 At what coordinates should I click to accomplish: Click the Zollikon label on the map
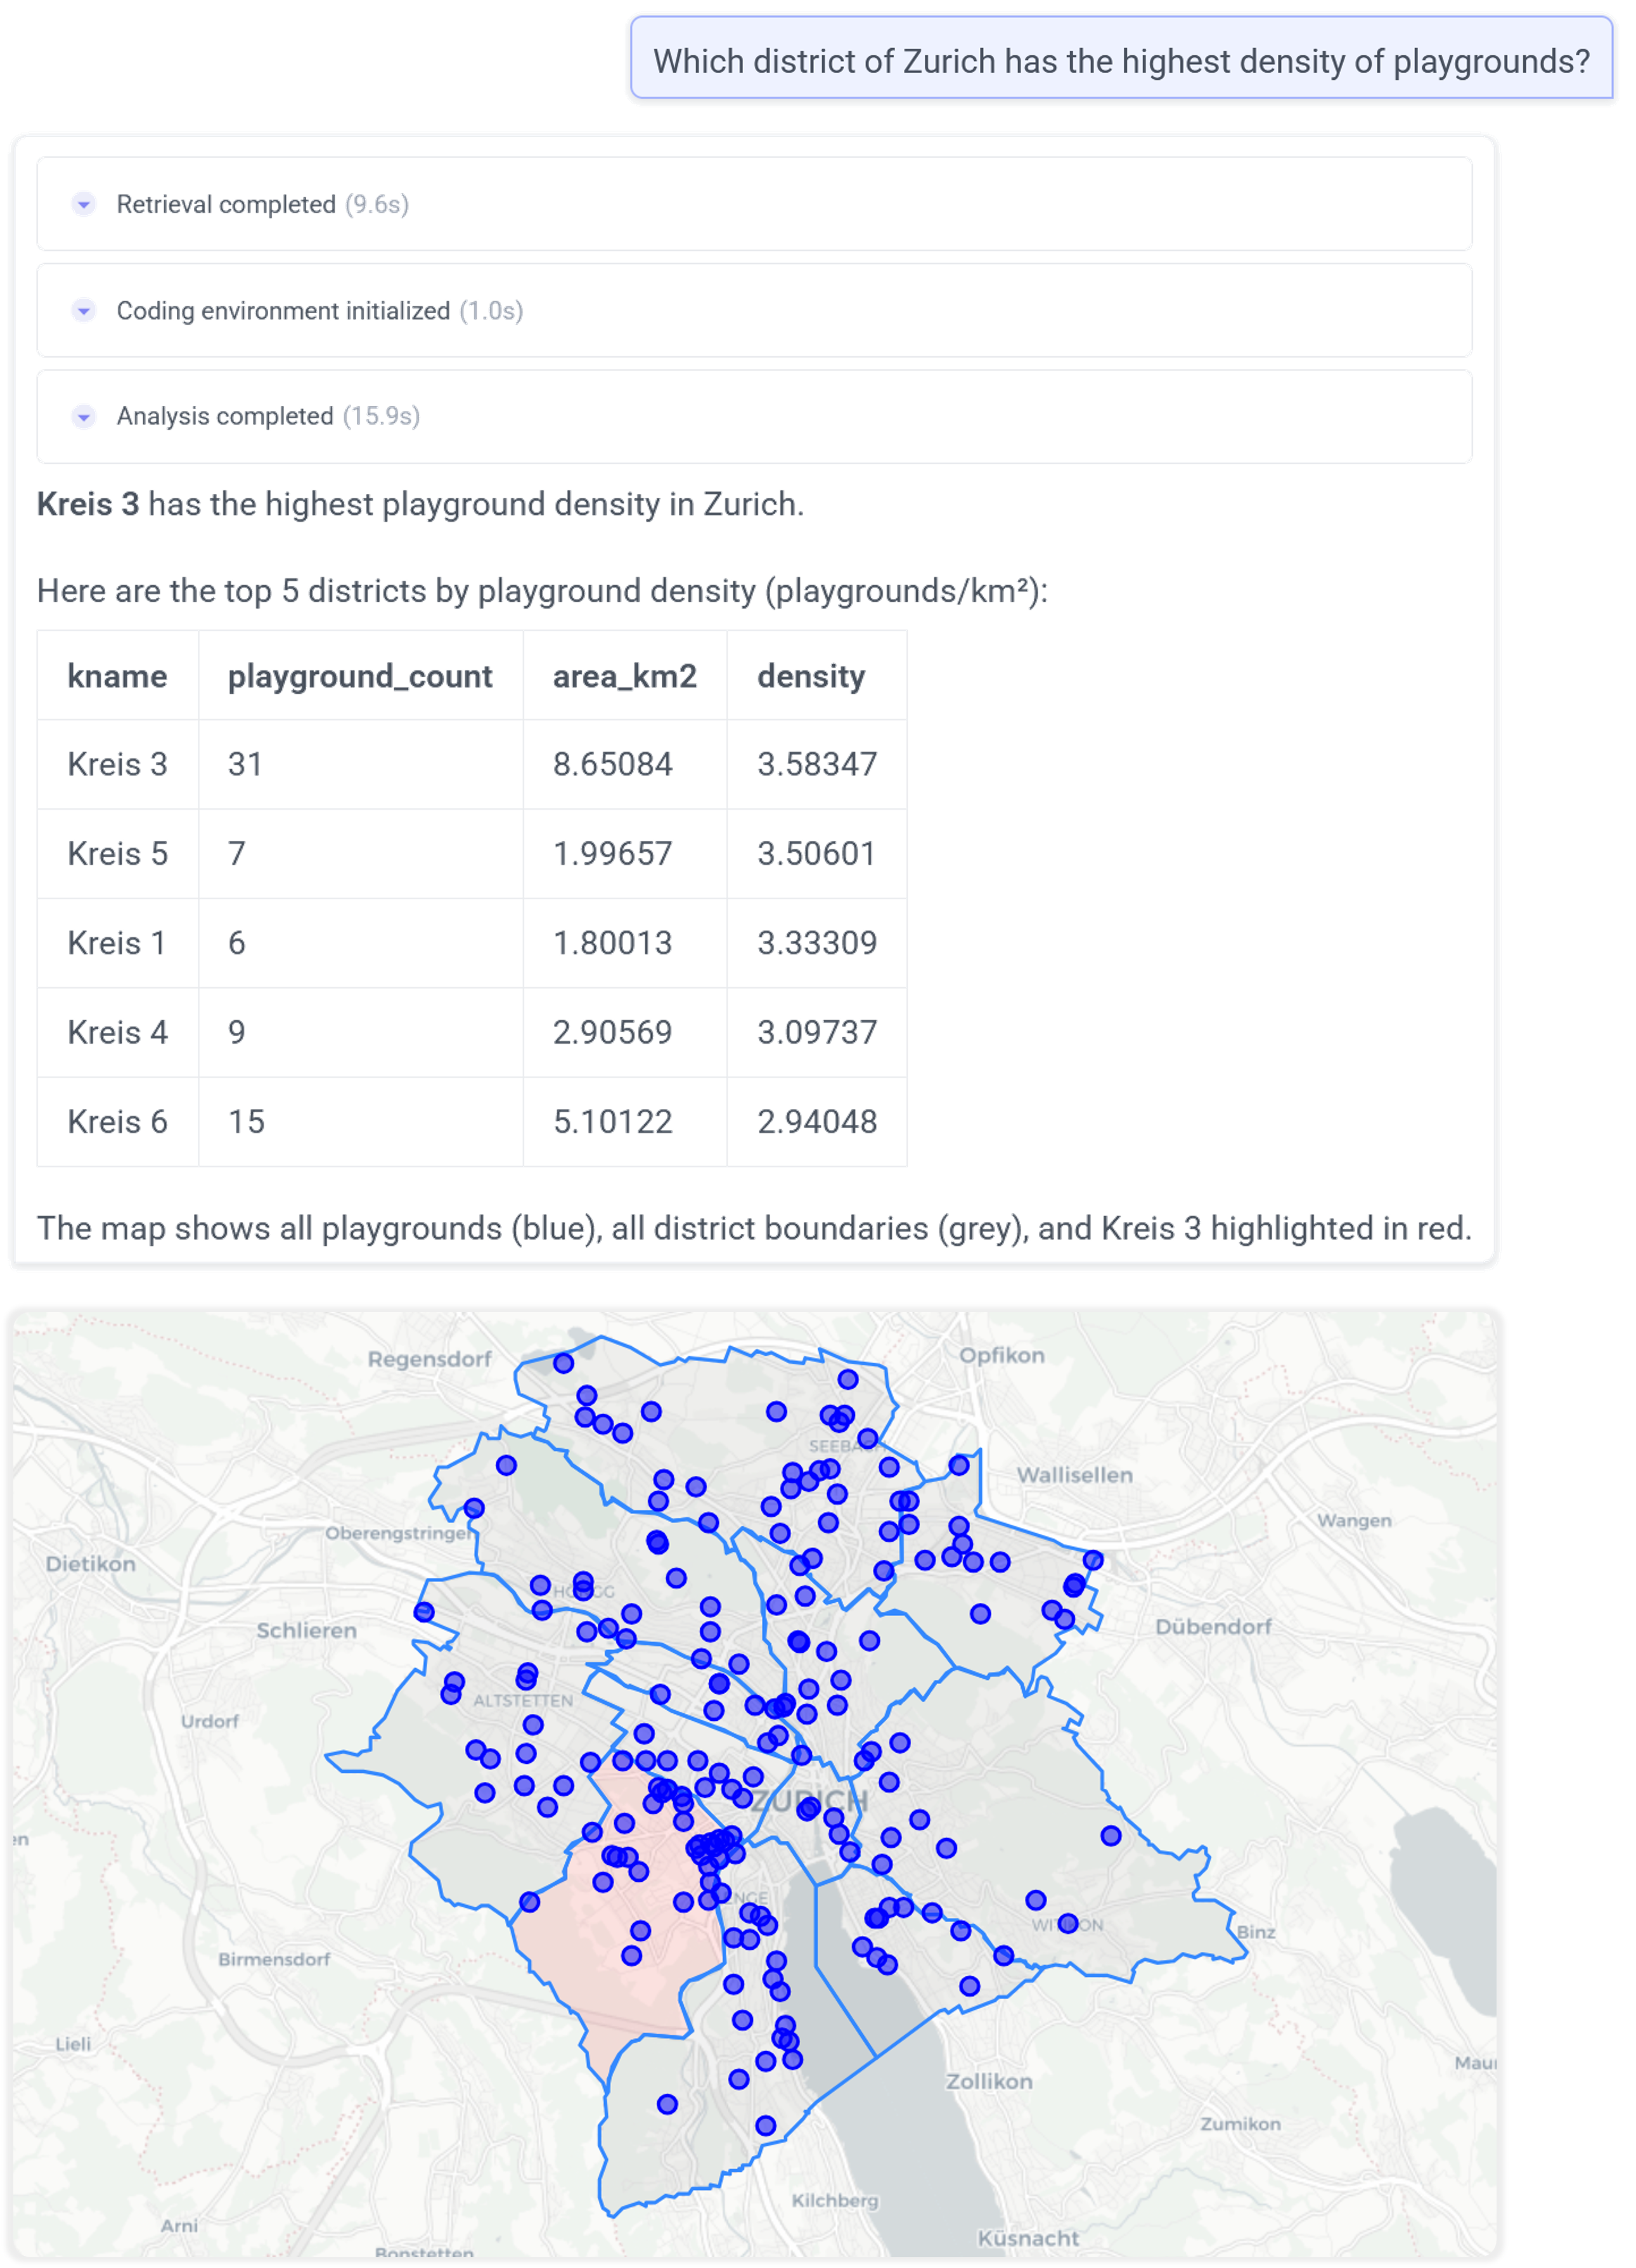989,2081
